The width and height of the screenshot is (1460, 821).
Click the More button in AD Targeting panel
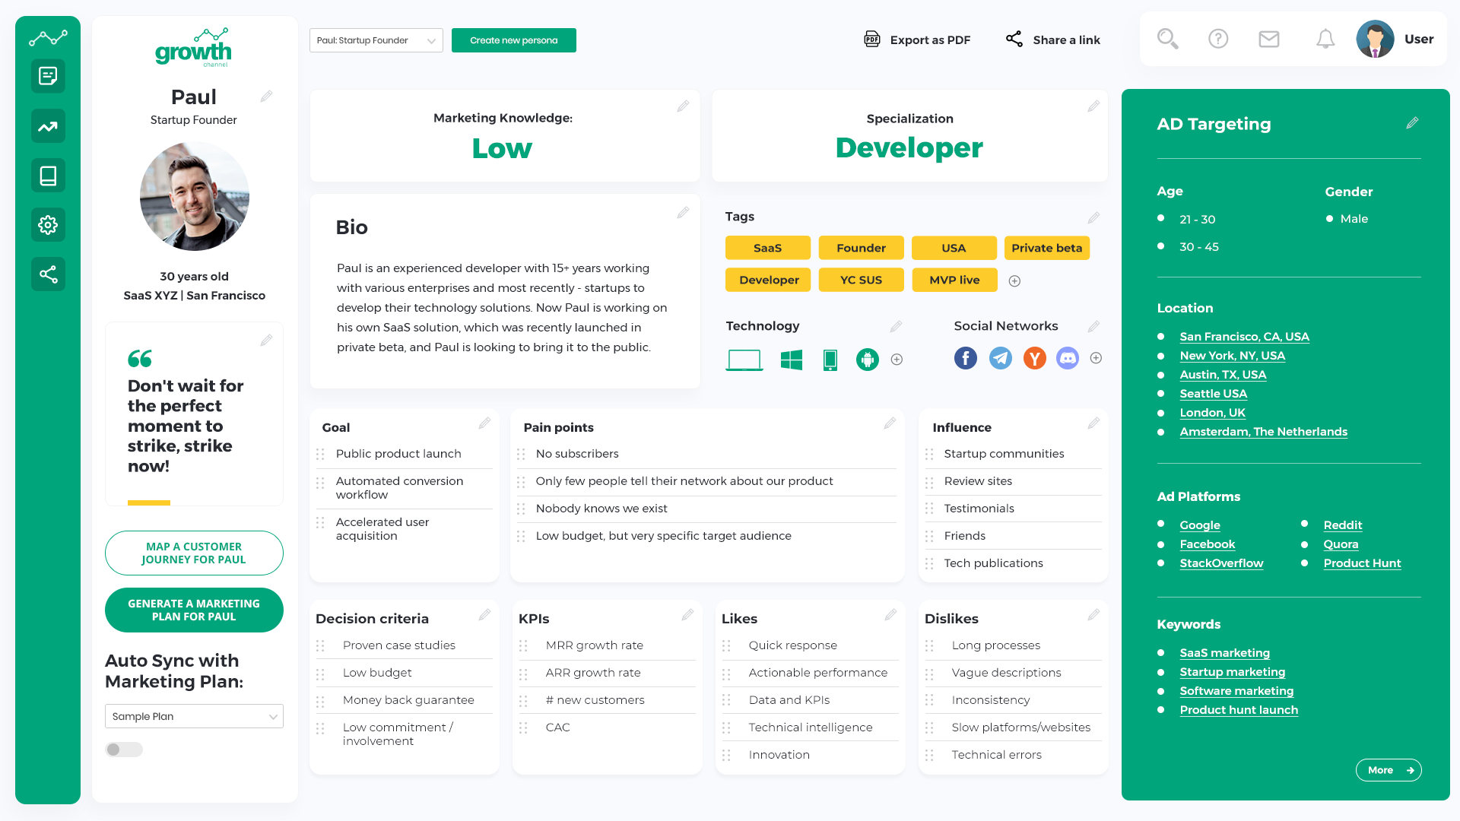tap(1389, 770)
